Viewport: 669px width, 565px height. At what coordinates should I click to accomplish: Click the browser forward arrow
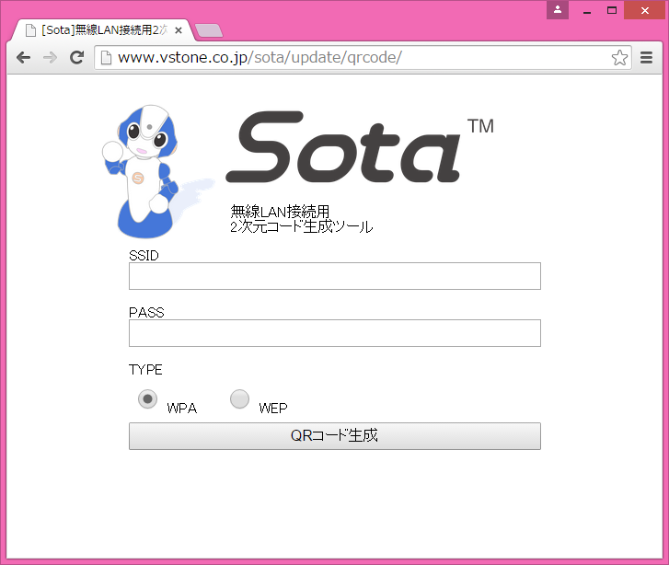tap(50, 57)
